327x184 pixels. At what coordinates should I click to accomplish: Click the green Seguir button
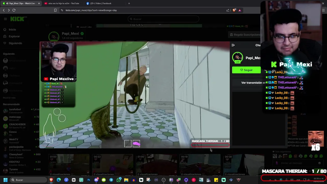246,70
